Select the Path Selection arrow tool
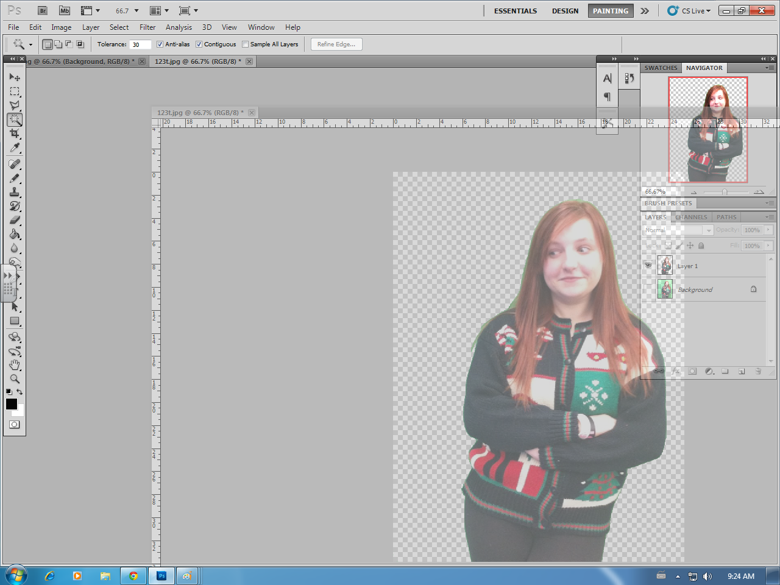Screen dimensions: 780x585 pyautogui.click(x=15, y=307)
